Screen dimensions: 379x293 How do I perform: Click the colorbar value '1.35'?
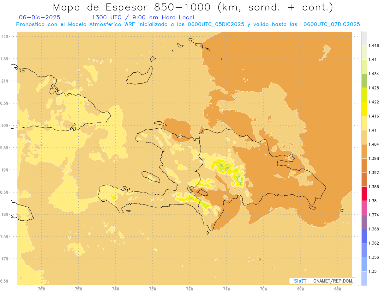(x=373, y=271)
